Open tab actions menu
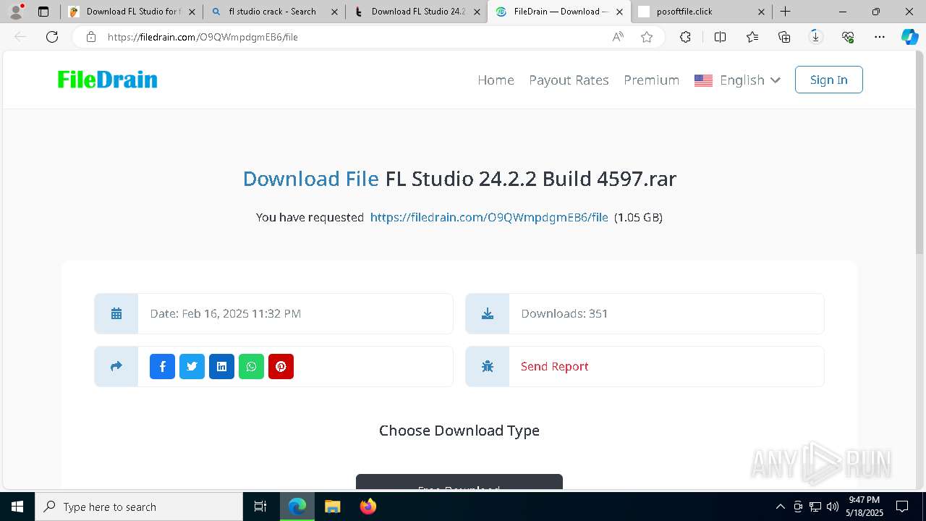Image resolution: width=926 pixels, height=521 pixels. point(43,12)
